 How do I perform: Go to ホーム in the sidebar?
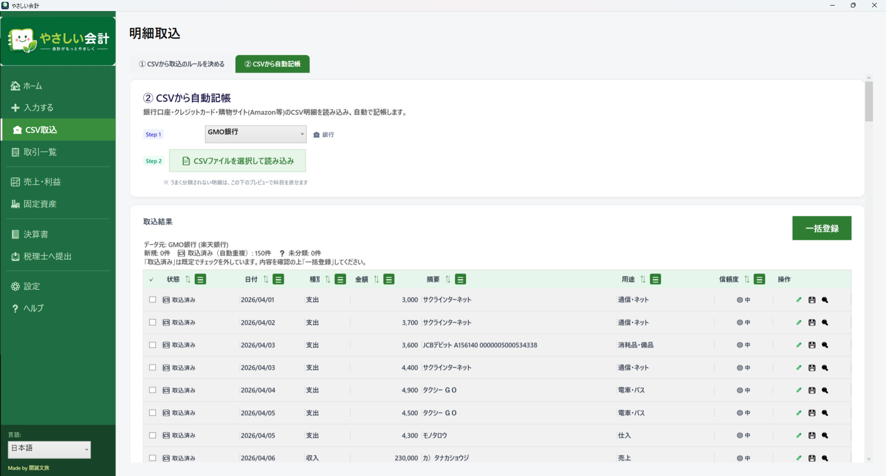point(58,86)
